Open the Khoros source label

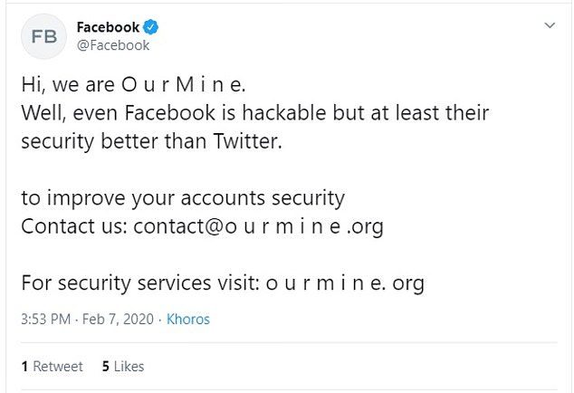pyautogui.click(x=188, y=320)
